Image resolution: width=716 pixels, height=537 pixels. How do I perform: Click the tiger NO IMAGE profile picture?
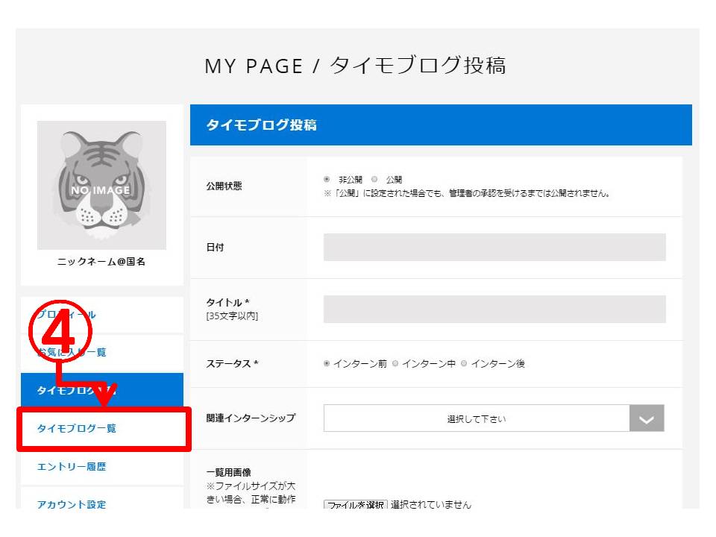[x=102, y=185]
